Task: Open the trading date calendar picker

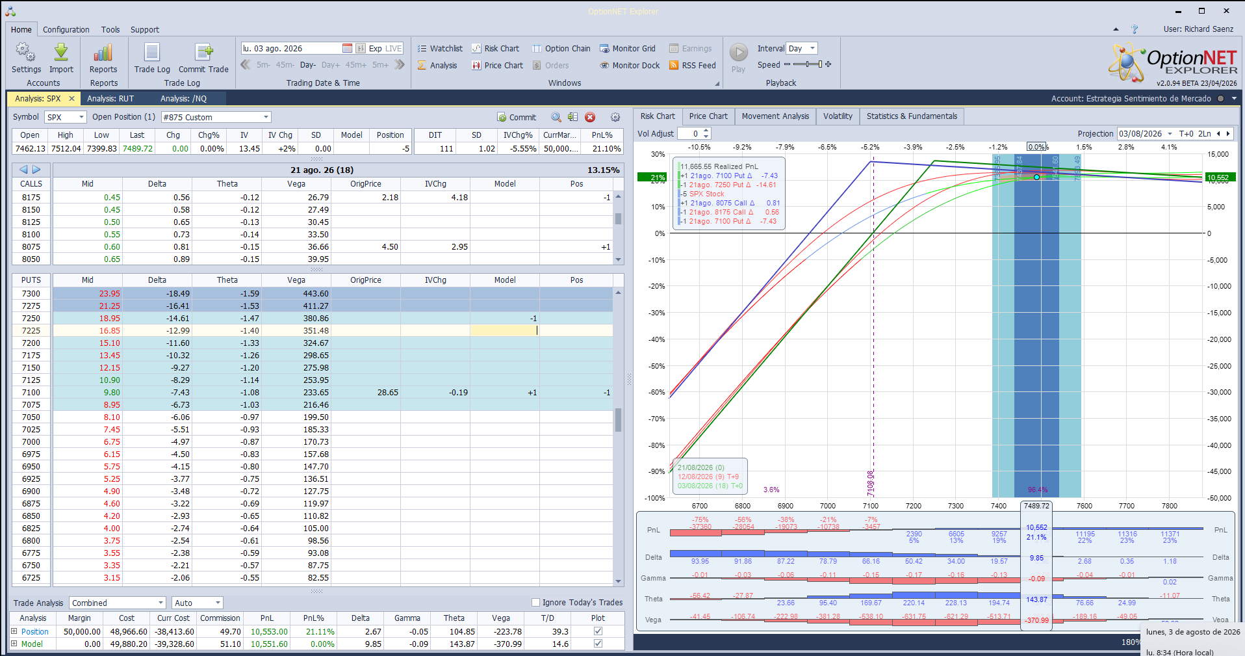Action: coord(347,48)
